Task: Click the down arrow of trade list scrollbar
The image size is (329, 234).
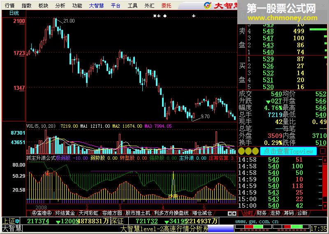Action: (x=325, y=206)
